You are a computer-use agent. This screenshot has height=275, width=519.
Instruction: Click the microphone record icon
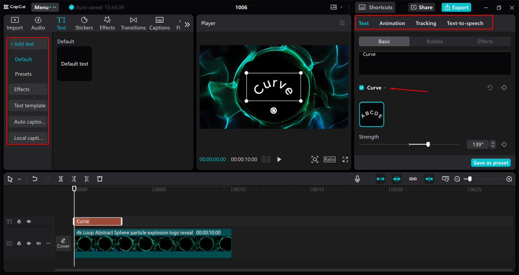tap(357, 179)
